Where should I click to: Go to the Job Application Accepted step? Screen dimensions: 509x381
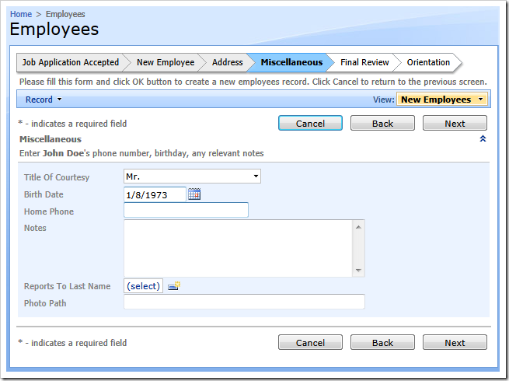click(x=70, y=62)
